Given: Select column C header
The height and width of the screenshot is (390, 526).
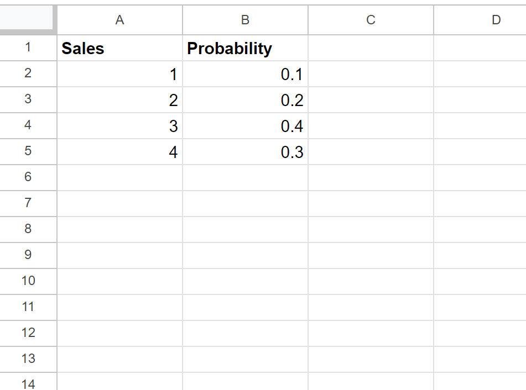Looking at the screenshot, I should (x=370, y=20).
